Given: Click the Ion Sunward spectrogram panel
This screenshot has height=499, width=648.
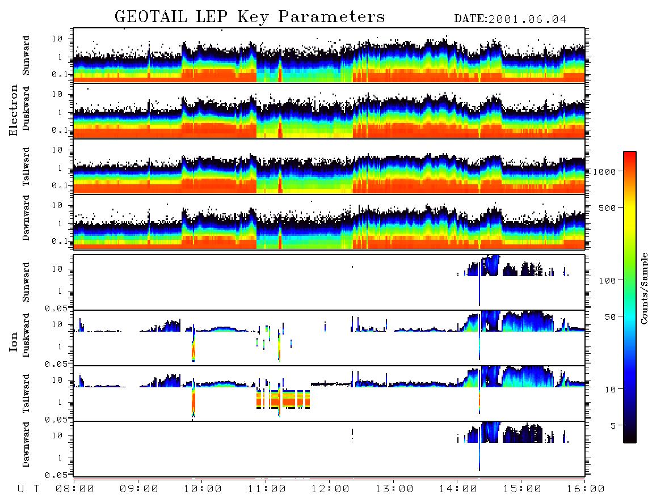Looking at the screenshot, I should [x=329, y=282].
